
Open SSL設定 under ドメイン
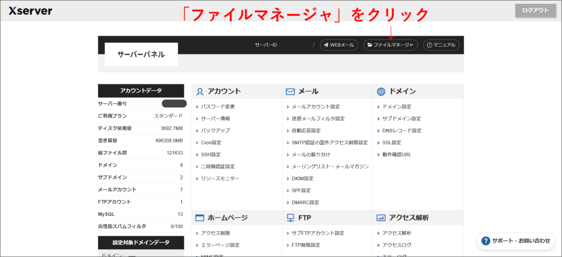tap(392, 143)
